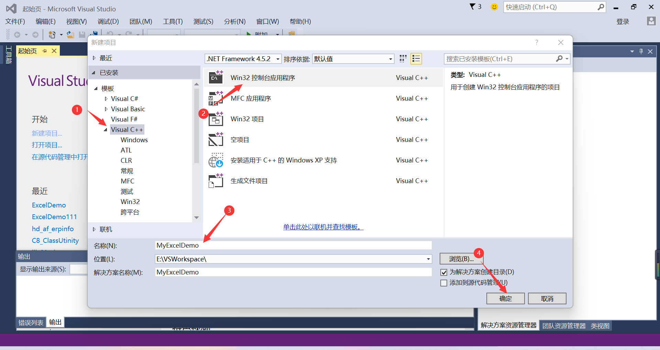Screen dimensions: 660x350
Task: Switch template list to medium icons list view
Action: (x=416, y=59)
